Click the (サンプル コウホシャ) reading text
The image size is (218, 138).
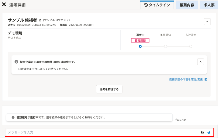(x=56, y=20)
